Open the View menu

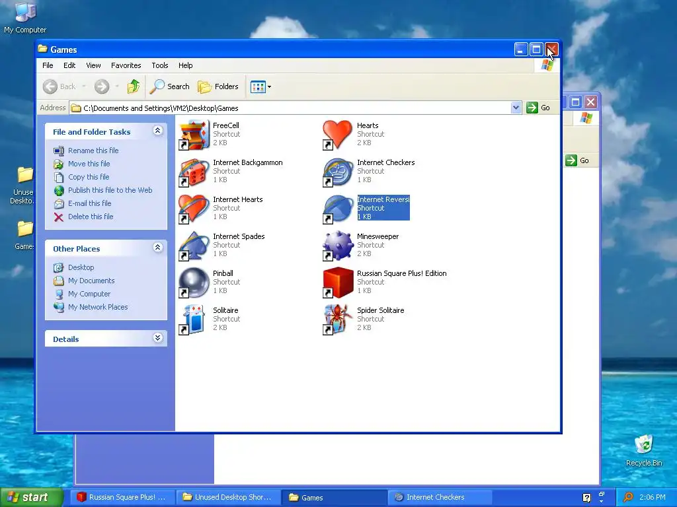93,65
